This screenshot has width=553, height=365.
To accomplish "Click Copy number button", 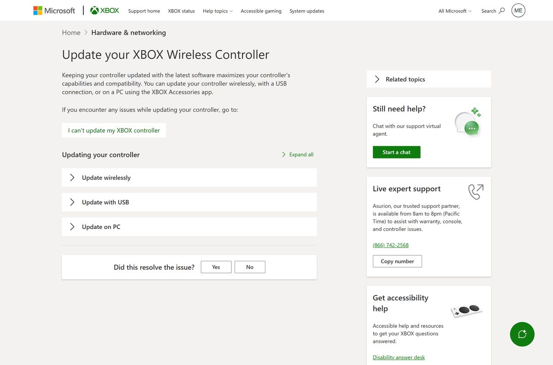I will [397, 261].
